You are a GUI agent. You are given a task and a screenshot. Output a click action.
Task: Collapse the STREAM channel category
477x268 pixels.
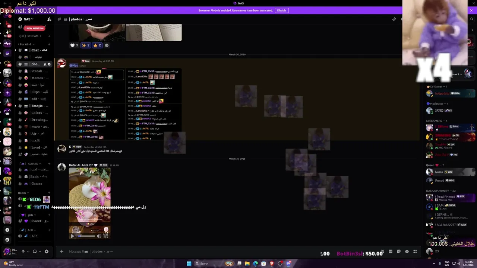pos(31,36)
